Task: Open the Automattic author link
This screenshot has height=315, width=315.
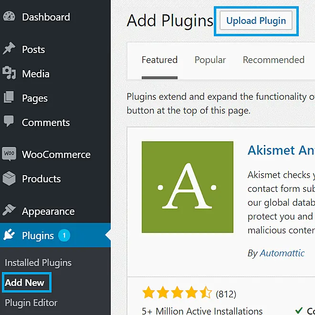Action: tap(282, 253)
